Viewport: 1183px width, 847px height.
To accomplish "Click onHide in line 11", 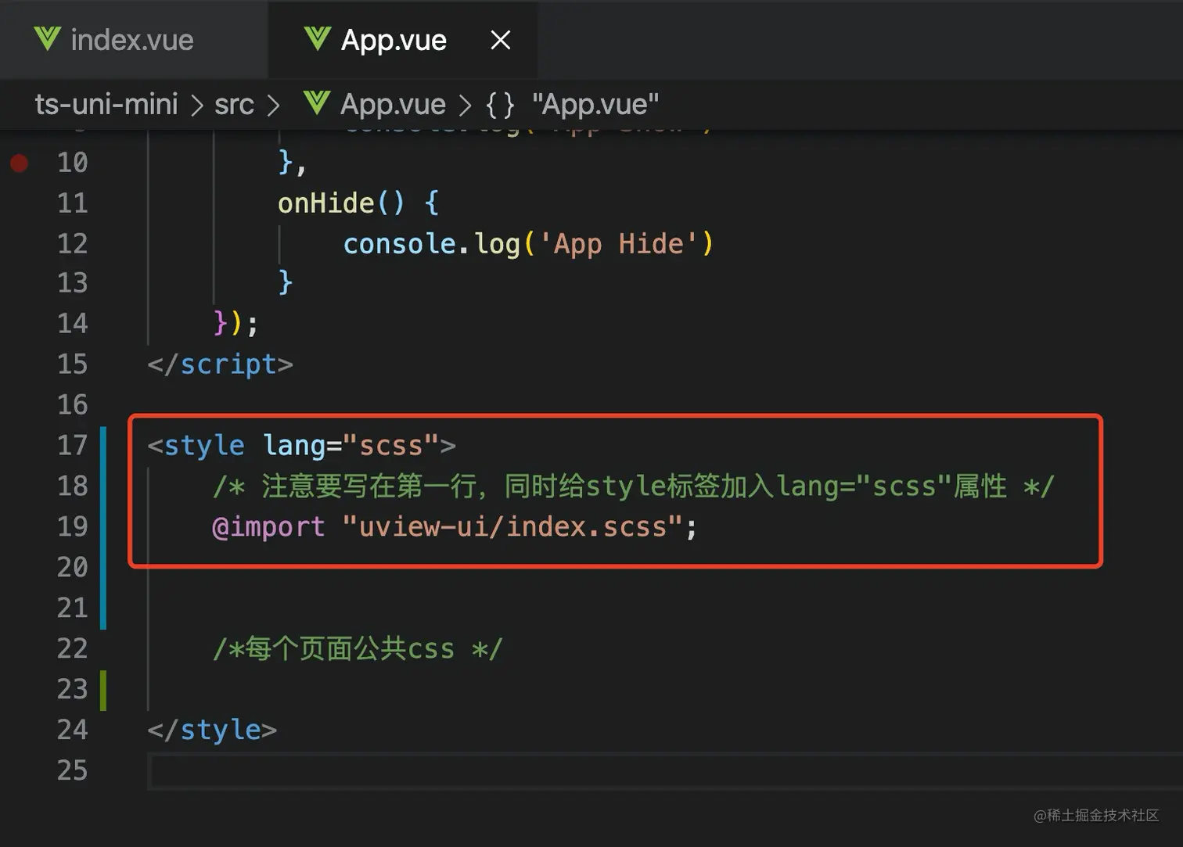I will pyautogui.click(x=325, y=203).
